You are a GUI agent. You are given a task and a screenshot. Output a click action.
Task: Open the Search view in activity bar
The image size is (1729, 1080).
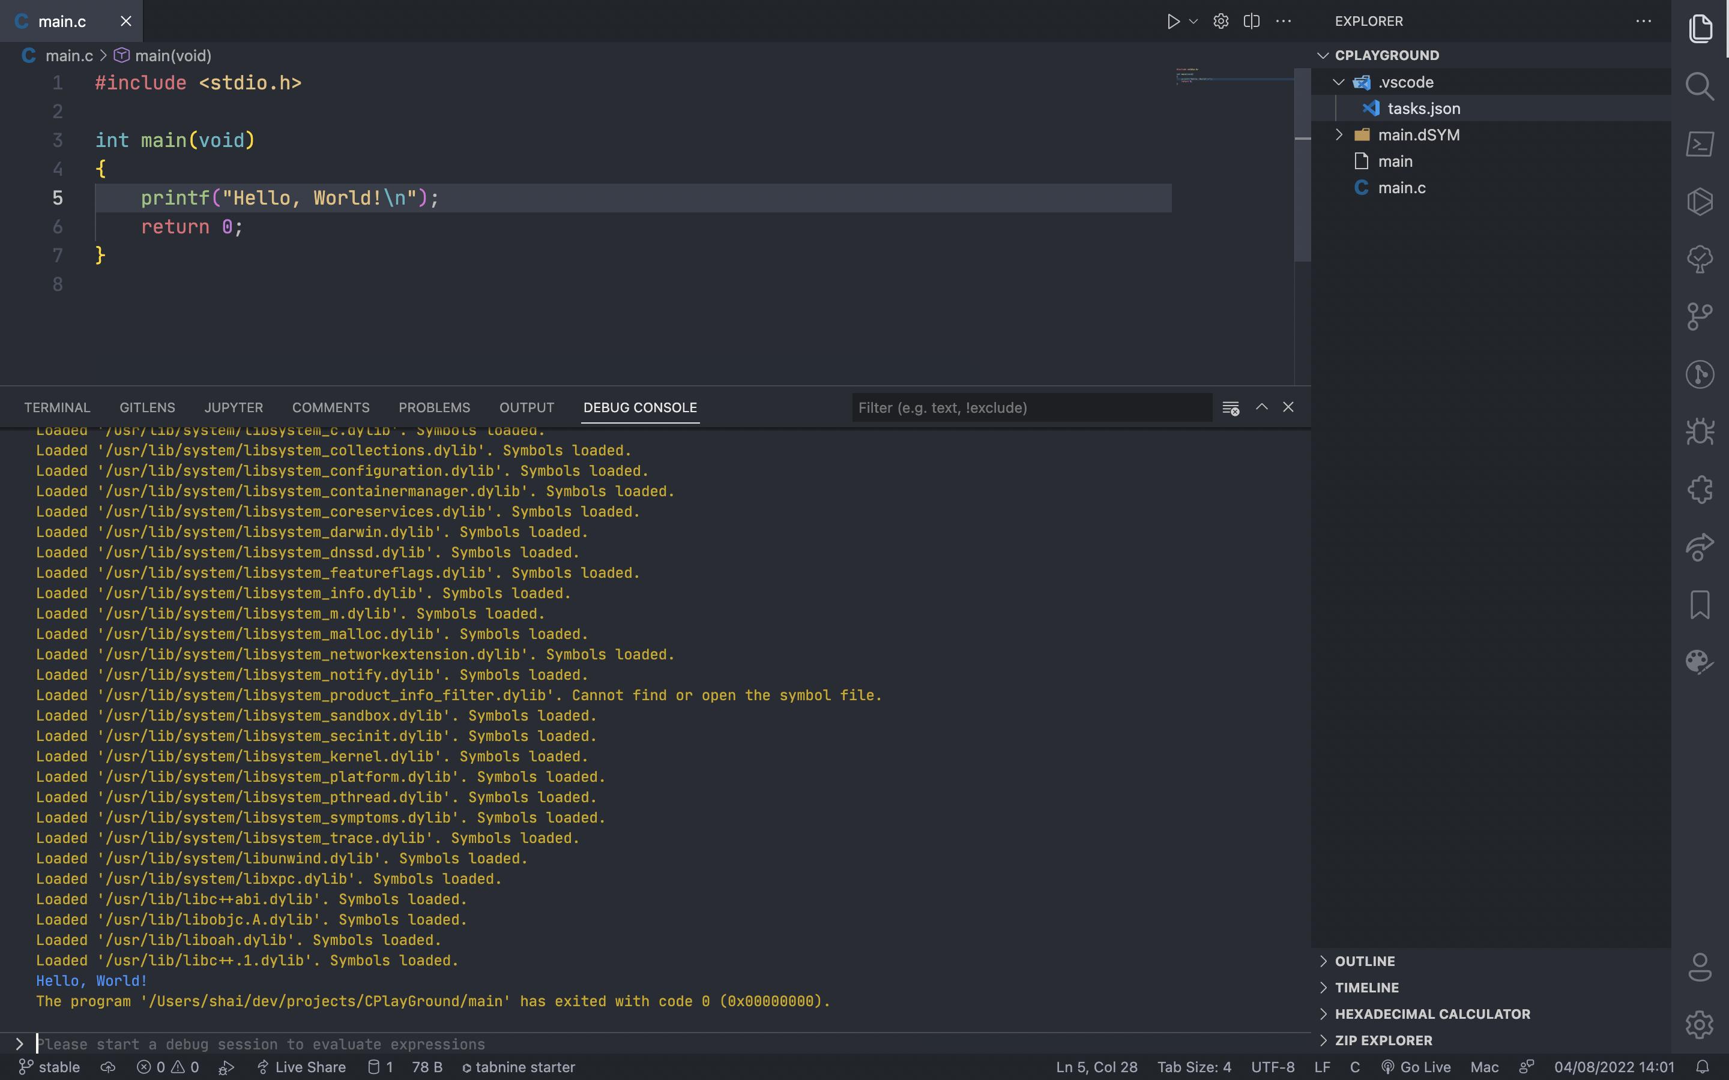(1700, 86)
